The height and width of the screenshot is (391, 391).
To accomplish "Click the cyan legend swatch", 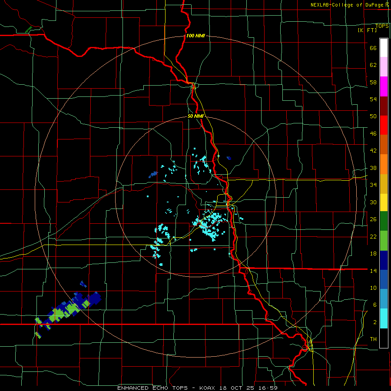I will point(384,318).
